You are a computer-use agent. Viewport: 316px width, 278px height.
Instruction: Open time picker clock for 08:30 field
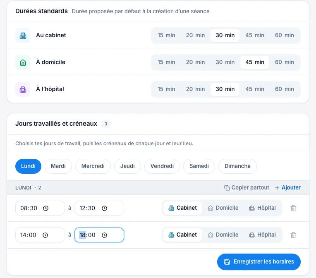pyautogui.click(x=46, y=208)
